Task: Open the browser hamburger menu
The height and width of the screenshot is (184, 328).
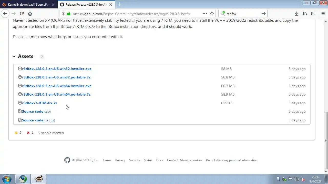Action: pyautogui.click(x=323, y=14)
